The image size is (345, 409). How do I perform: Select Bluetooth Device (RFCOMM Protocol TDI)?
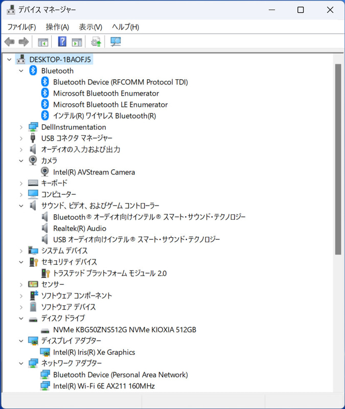[121, 82]
